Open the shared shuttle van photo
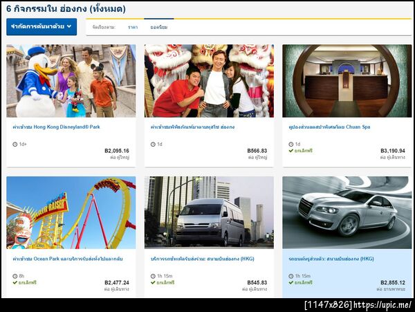The height and width of the screenshot is (312, 415). pos(209,212)
